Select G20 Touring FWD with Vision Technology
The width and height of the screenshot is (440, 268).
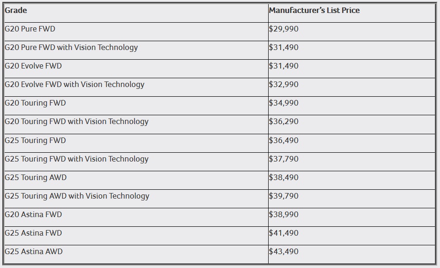(x=76, y=121)
